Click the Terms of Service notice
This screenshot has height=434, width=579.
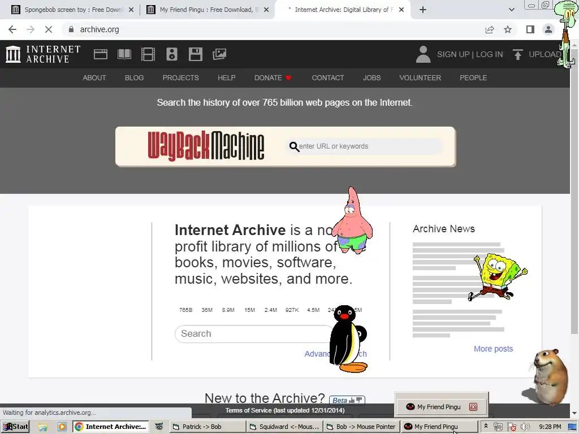click(x=285, y=410)
